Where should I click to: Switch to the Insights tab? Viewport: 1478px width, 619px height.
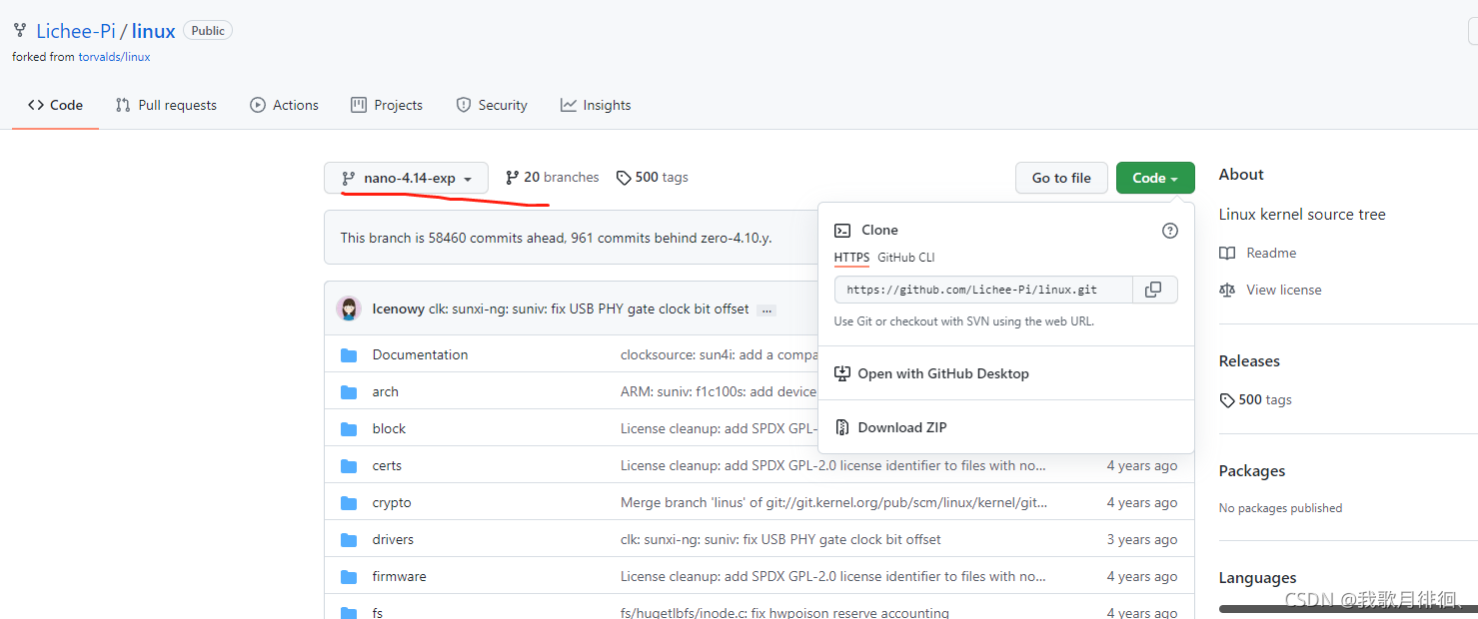click(596, 105)
